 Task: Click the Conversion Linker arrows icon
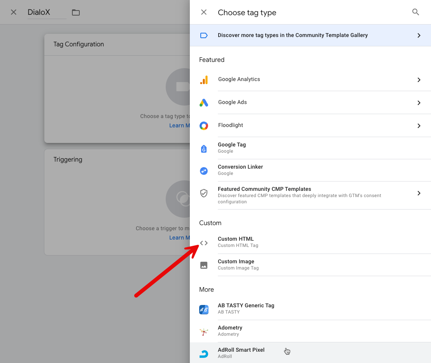click(204, 171)
